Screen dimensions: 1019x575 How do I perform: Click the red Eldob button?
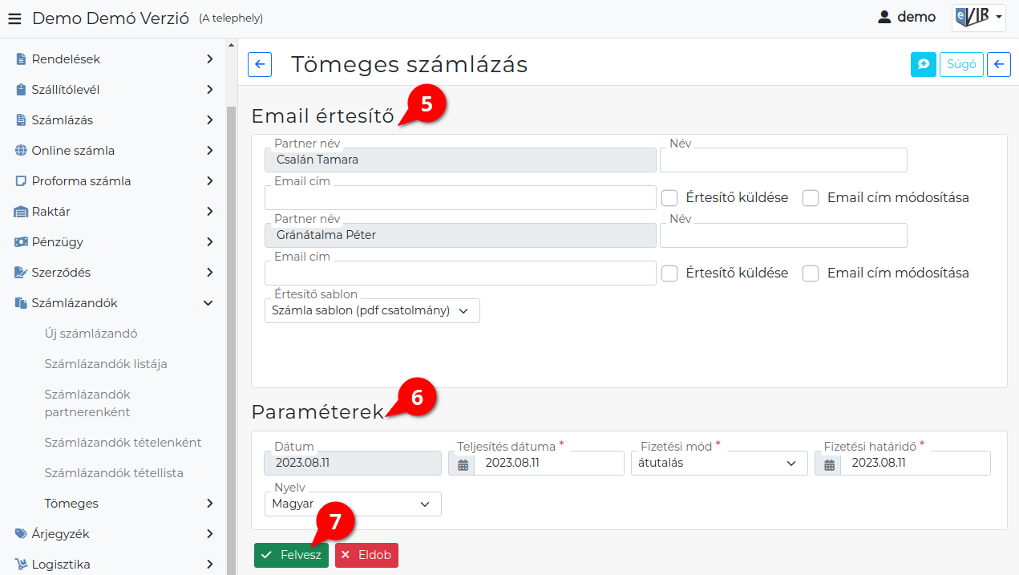pos(366,555)
